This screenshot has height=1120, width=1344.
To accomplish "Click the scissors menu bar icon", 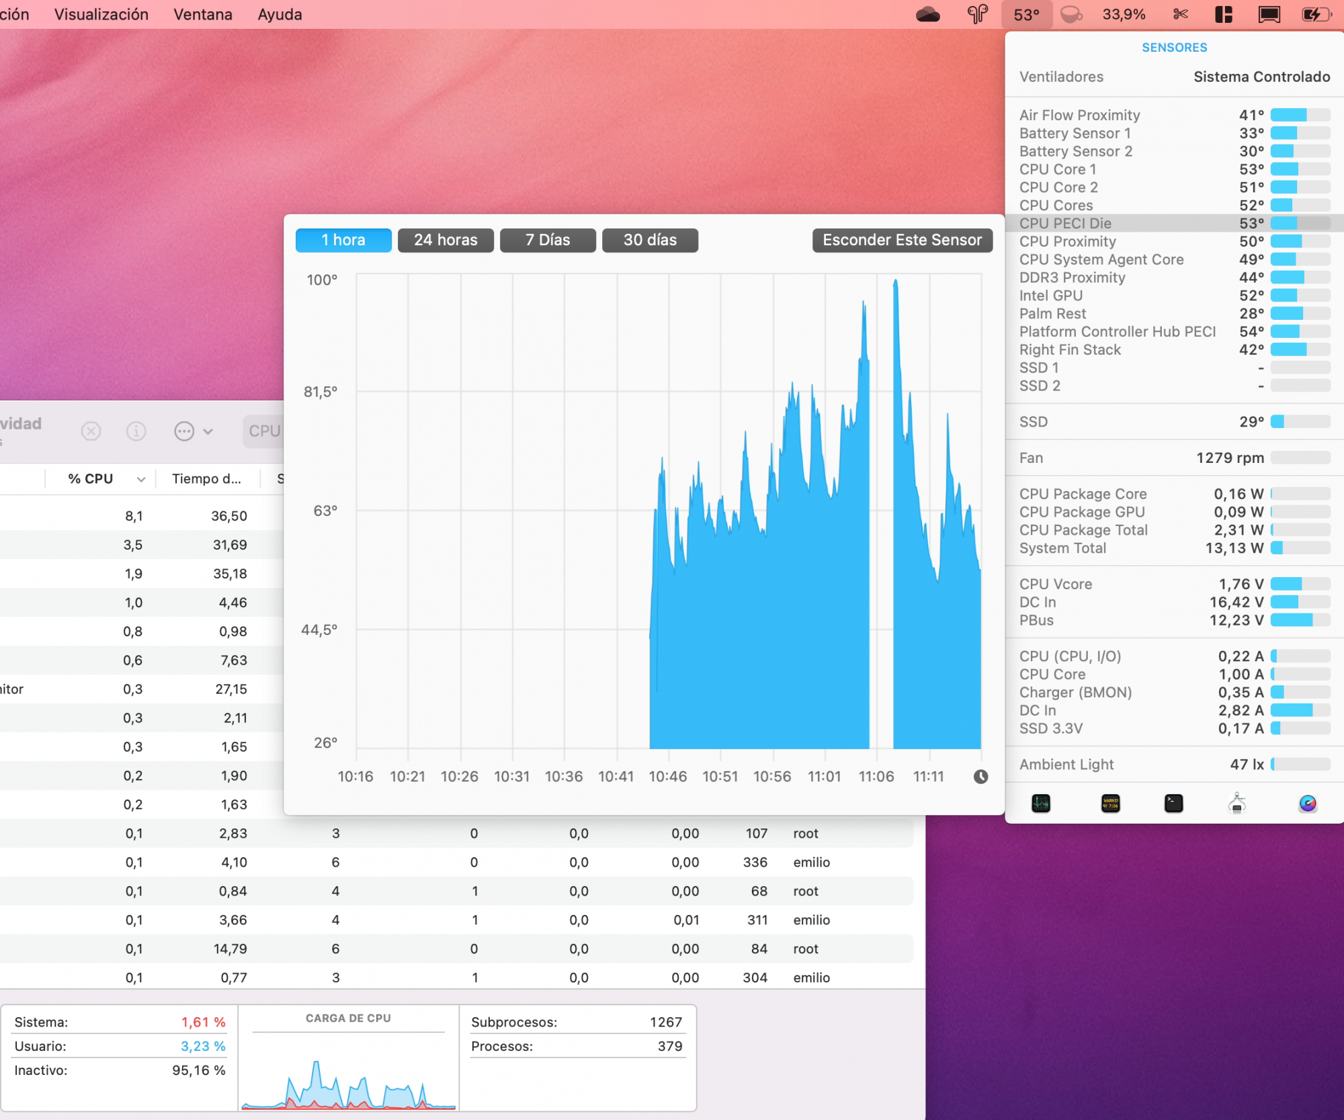I will coord(1181,14).
